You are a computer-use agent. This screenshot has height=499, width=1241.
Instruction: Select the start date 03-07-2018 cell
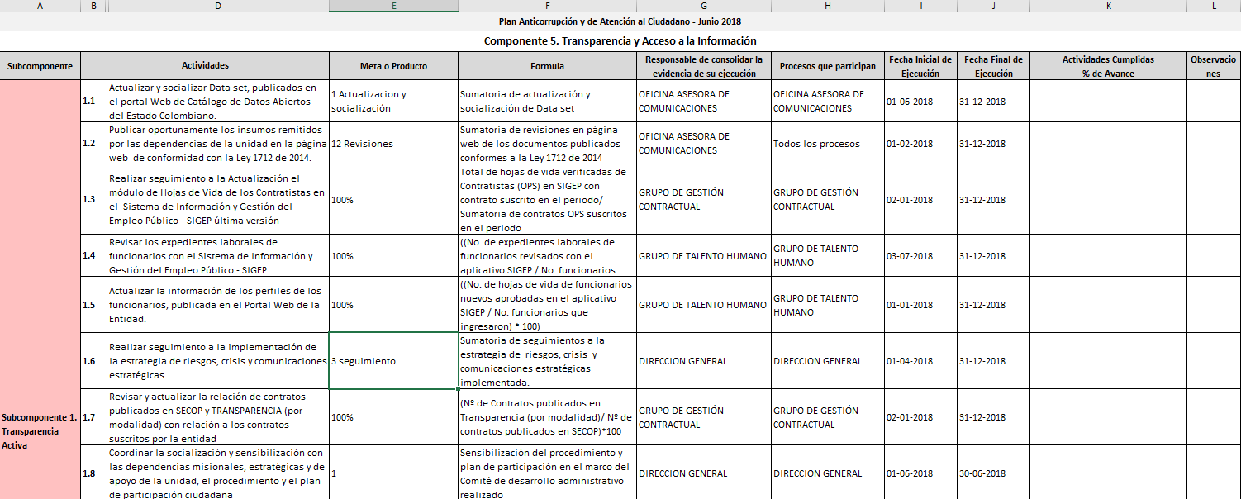click(x=920, y=256)
